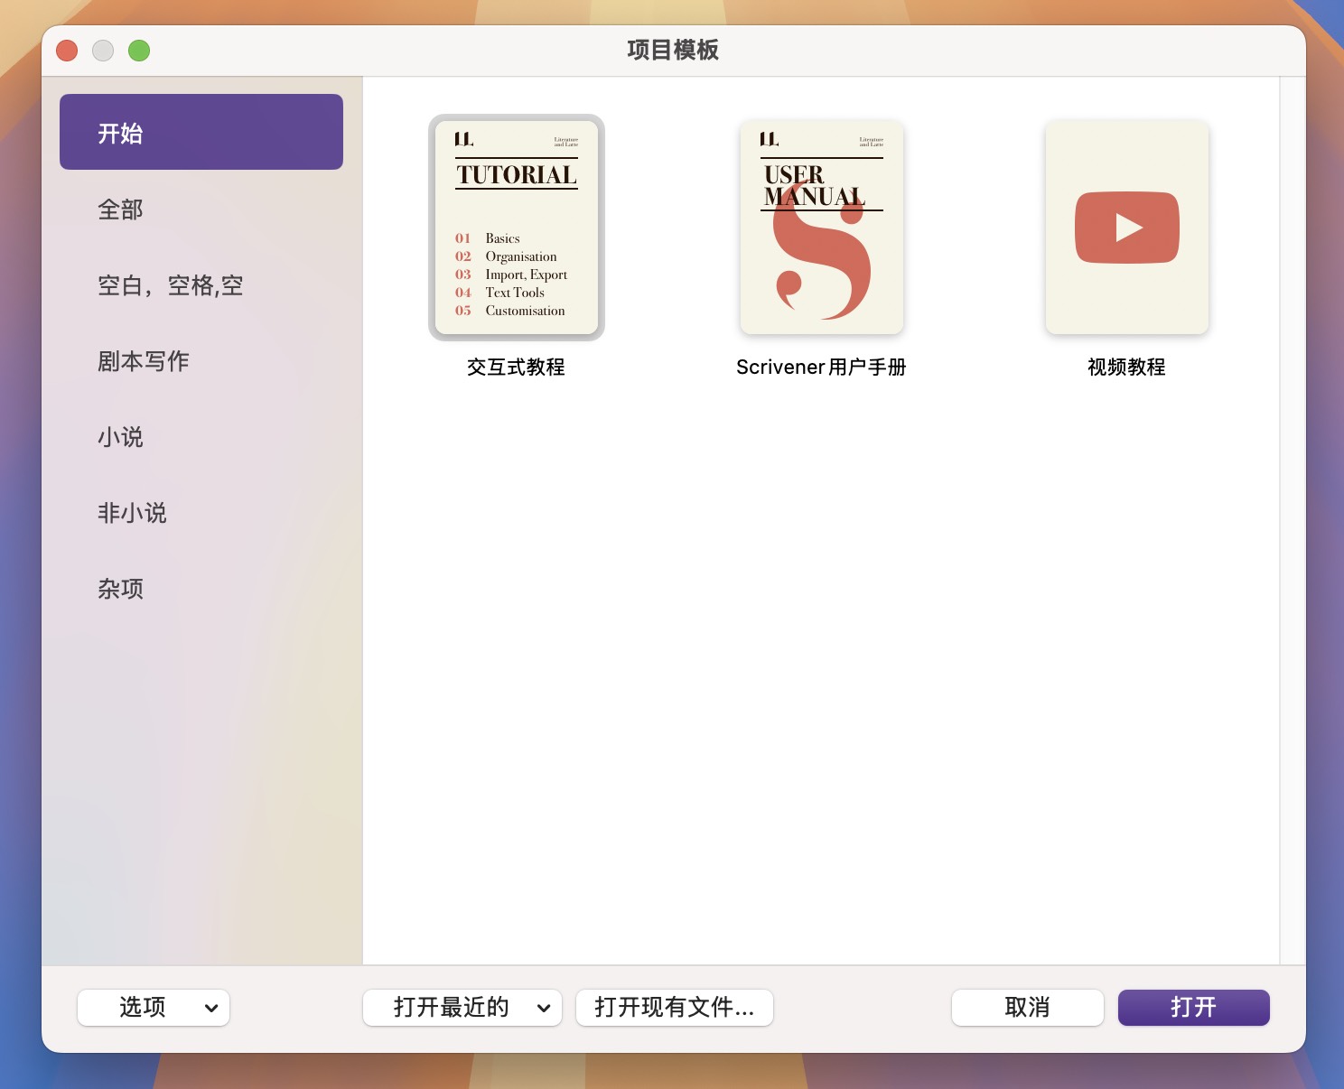Select the 剧本写作 category
The height and width of the screenshot is (1089, 1344).
pos(142,361)
